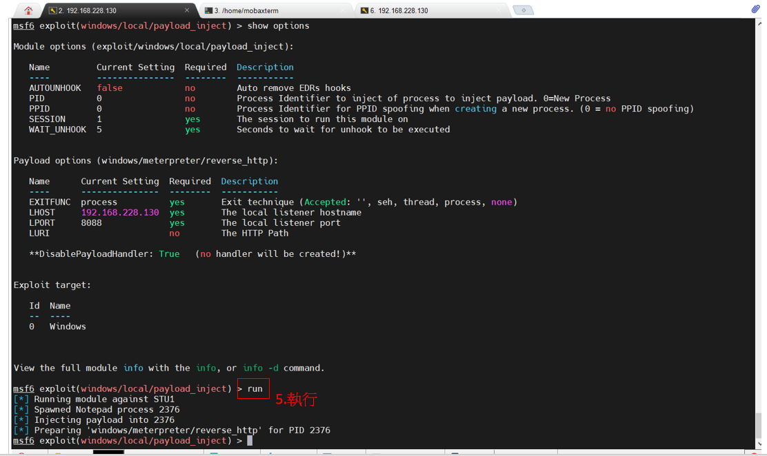
Task: Open a new tab with the new-tab button
Action: click(524, 10)
